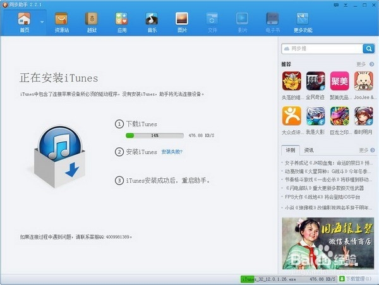
Task: Open article 小说《琅琊榜》改编
Action: (328, 207)
